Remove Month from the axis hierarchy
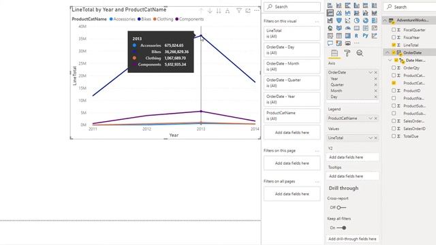This screenshot has width=436, height=245. tap(375, 91)
